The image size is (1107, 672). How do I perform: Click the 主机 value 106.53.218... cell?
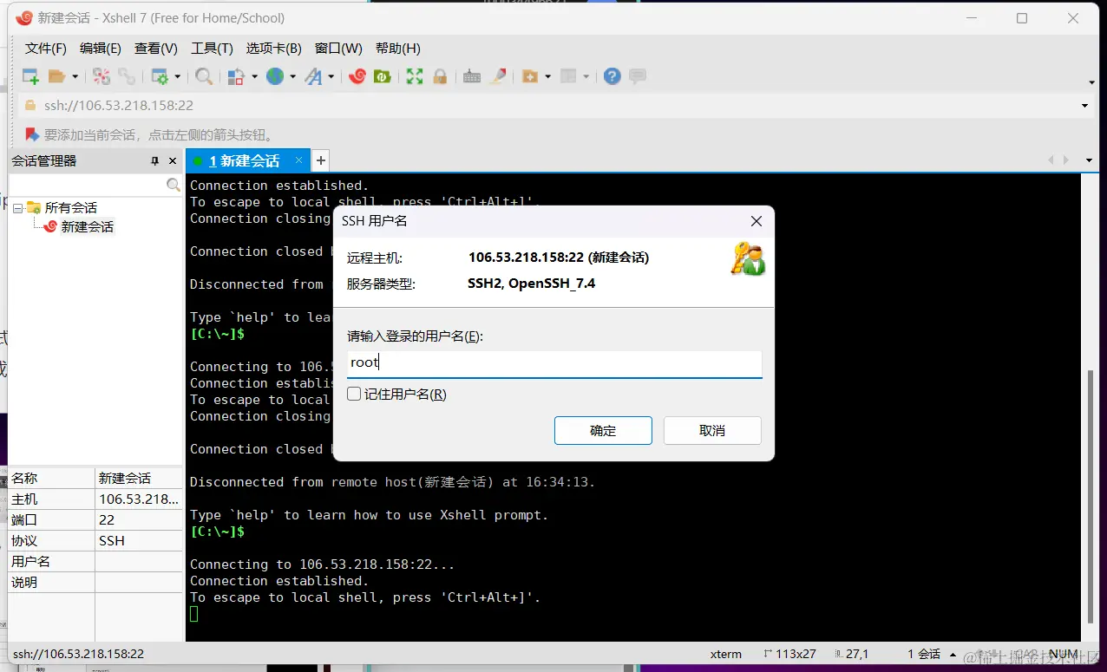(x=139, y=499)
